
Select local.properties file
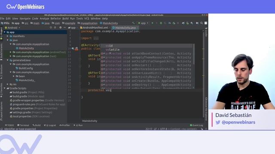pyautogui.click(x=22, y=116)
